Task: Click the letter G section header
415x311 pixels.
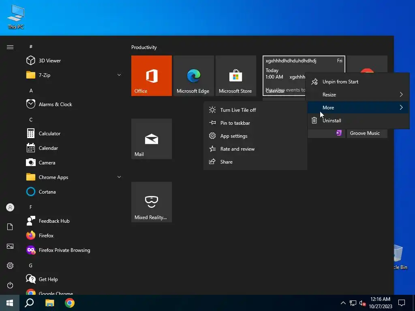Action: point(31,265)
